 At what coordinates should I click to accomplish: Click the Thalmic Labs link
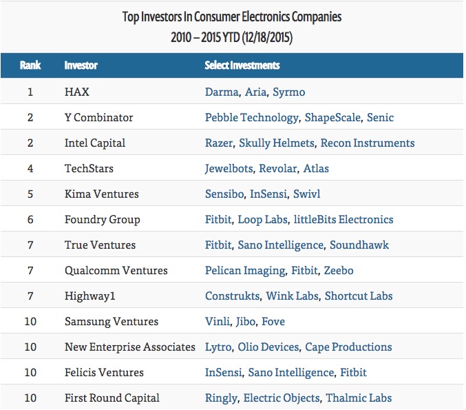tap(359, 398)
